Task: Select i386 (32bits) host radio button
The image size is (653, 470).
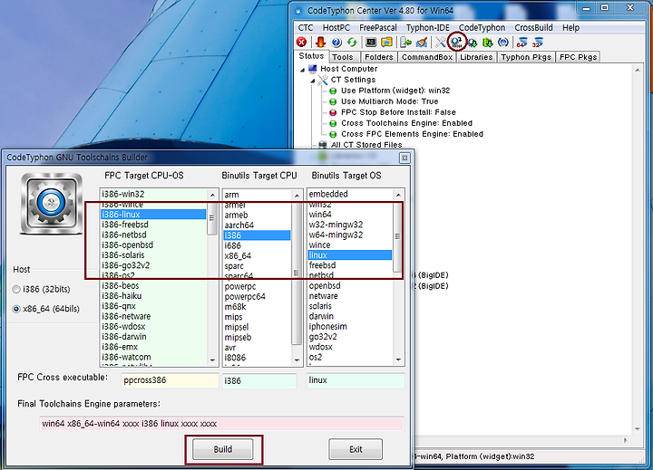Action: pos(16,289)
